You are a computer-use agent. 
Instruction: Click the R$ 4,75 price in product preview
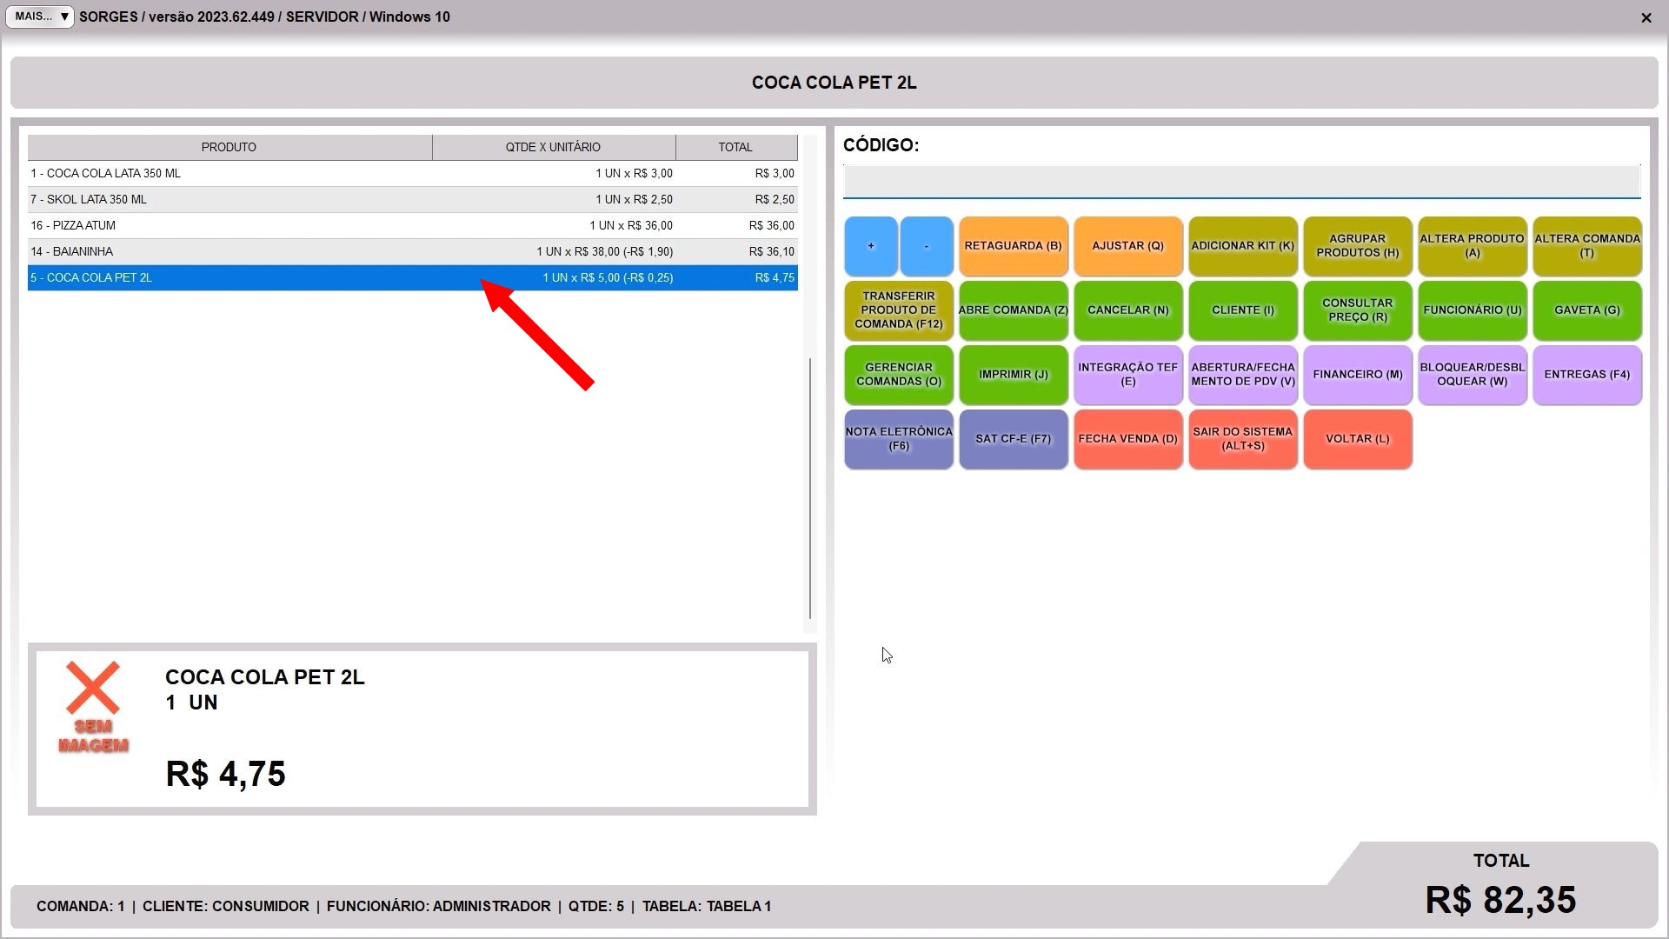click(x=226, y=774)
